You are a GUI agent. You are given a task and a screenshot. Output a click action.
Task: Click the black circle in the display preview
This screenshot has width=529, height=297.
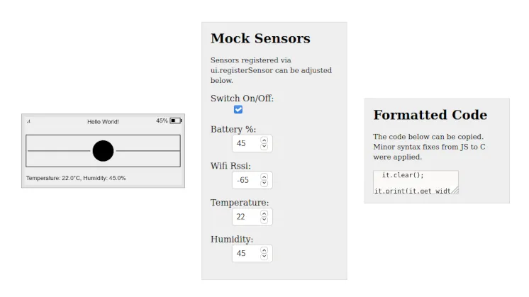[x=103, y=151]
